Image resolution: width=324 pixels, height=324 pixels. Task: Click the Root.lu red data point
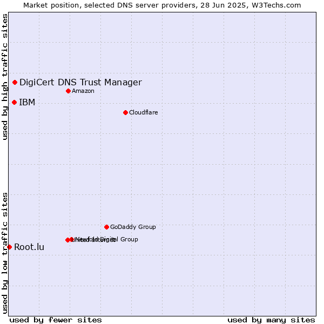pos(10,247)
